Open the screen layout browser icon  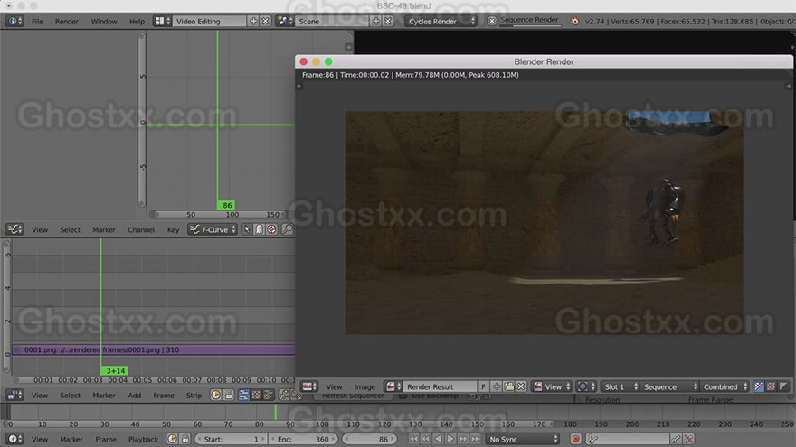tap(163, 22)
